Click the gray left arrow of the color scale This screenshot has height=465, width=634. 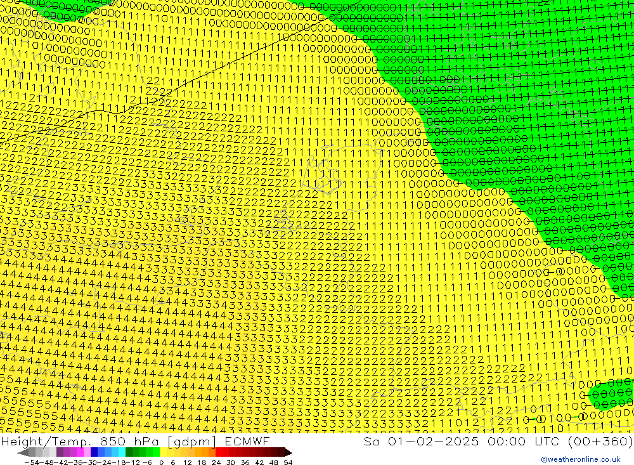pos(23,452)
